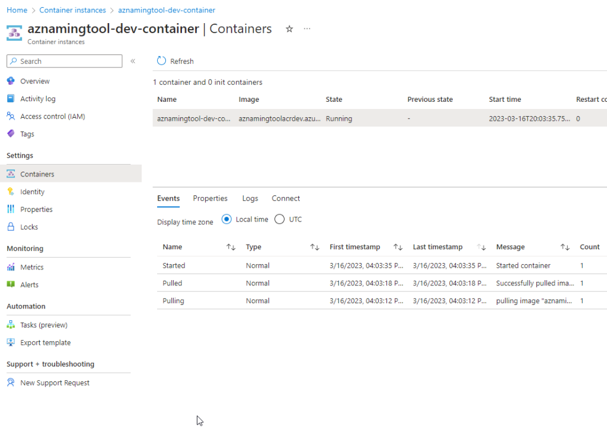Click the Tags icon in sidebar
This screenshot has height=437, width=607.
11,134
